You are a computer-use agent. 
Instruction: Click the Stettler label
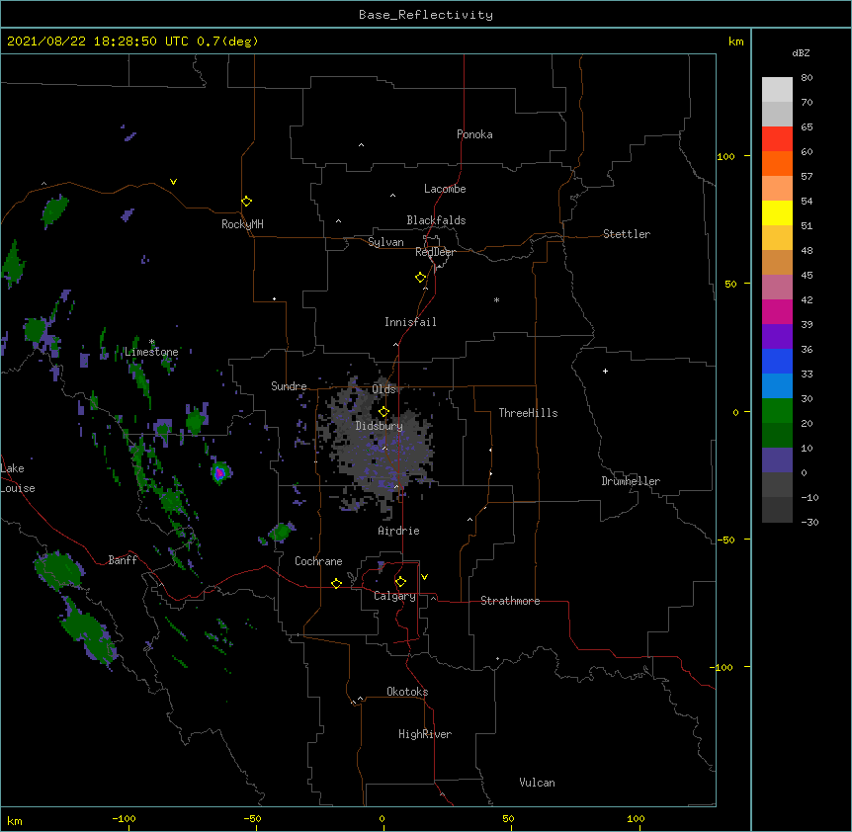tap(627, 234)
